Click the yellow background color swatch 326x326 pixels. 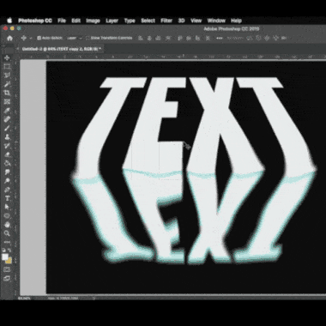tap(9, 261)
